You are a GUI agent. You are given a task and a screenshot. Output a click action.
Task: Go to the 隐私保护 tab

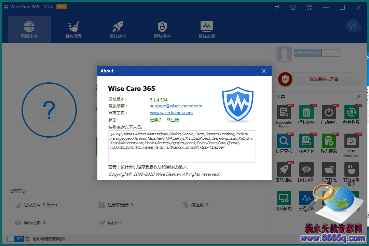[162, 29]
